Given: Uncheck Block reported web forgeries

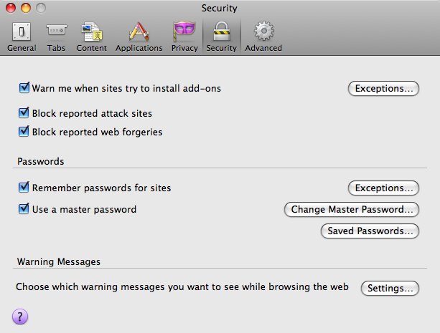Looking at the screenshot, I should [x=24, y=132].
